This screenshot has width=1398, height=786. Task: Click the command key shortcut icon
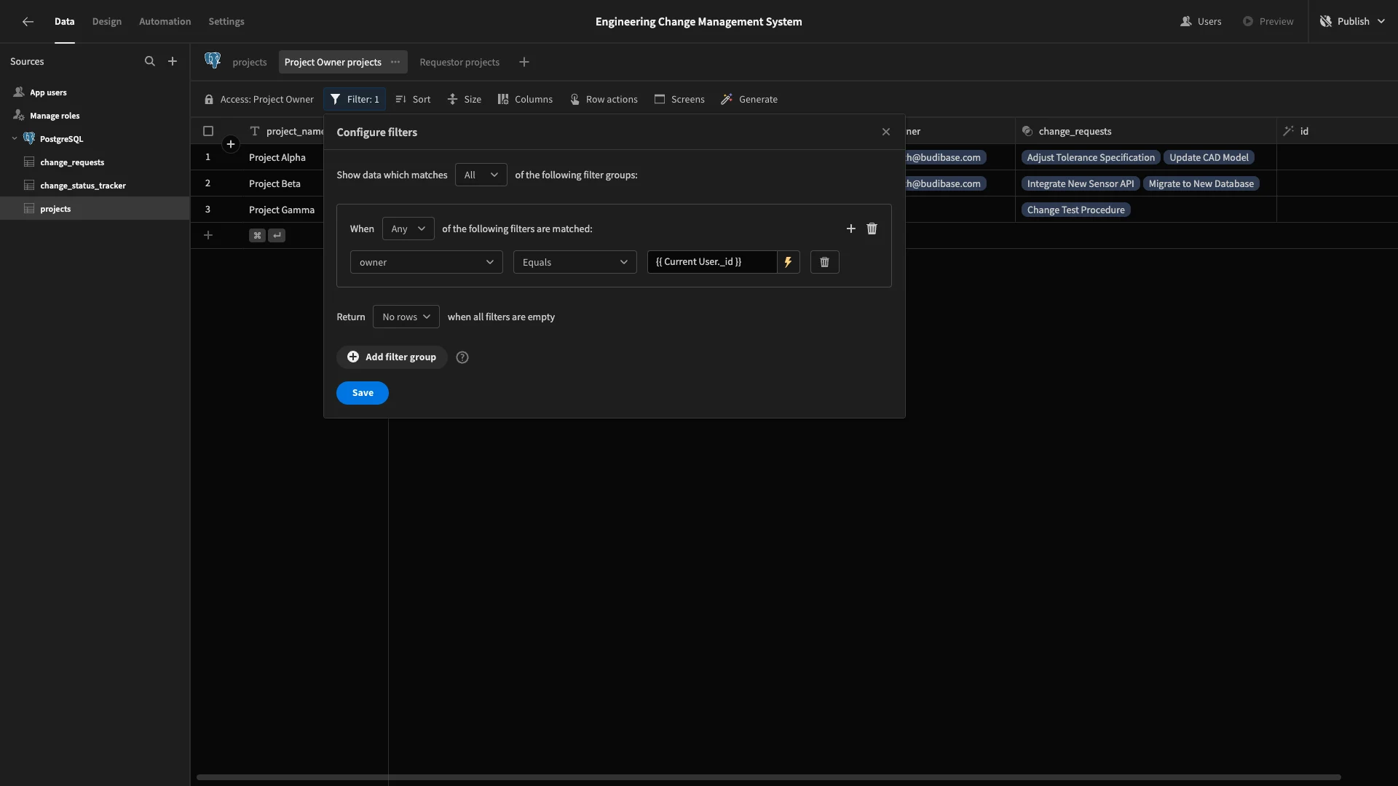257,236
